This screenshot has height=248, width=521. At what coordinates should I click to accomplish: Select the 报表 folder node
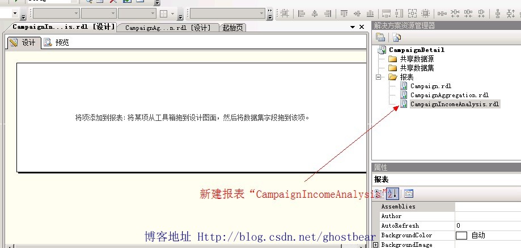coord(406,77)
